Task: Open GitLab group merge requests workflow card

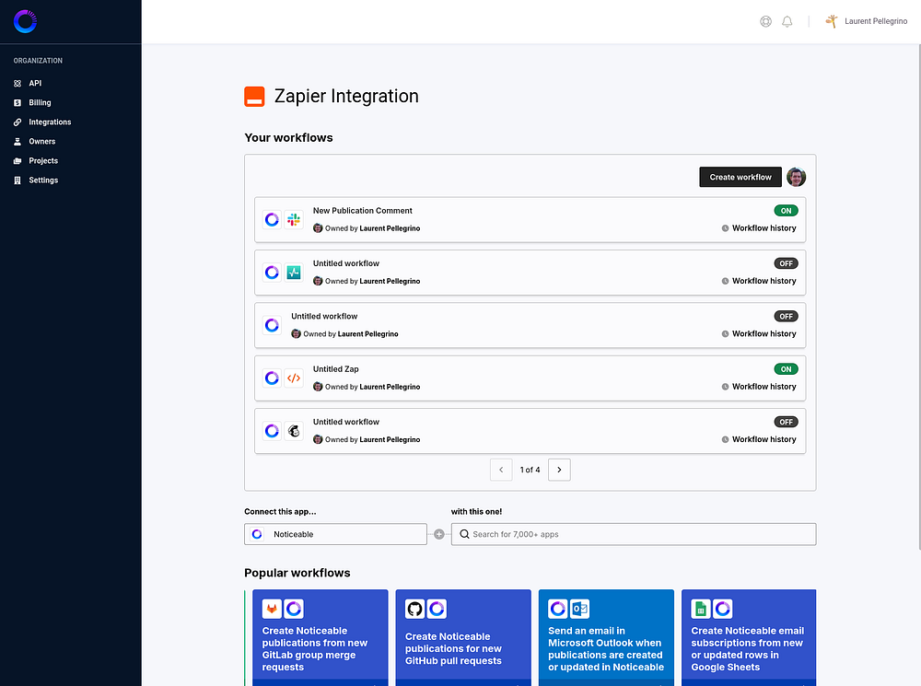Action: coord(321,638)
